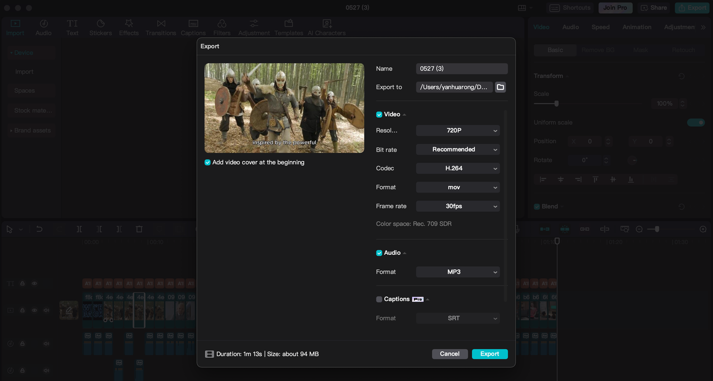The image size is (713, 381).
Task: Switch to Speed tab in right panel
Action: [x=600, y=27]
